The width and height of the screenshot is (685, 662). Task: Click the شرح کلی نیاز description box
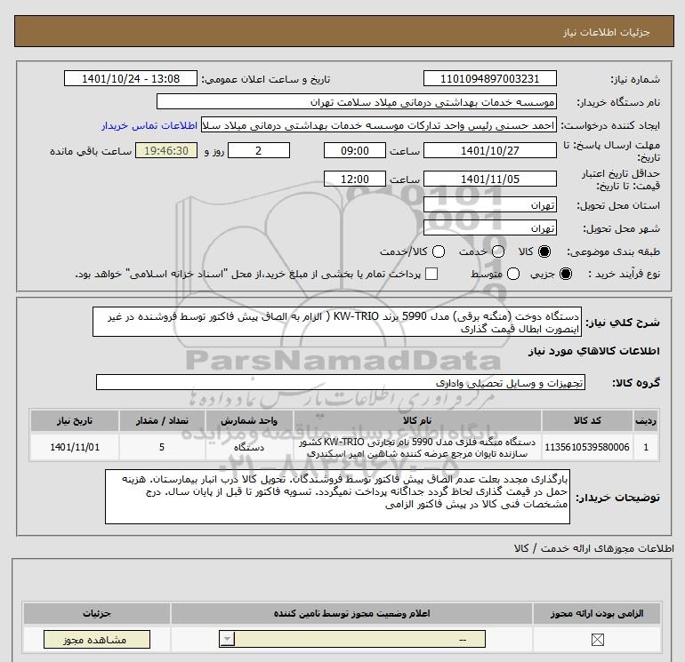click(337, 322)
